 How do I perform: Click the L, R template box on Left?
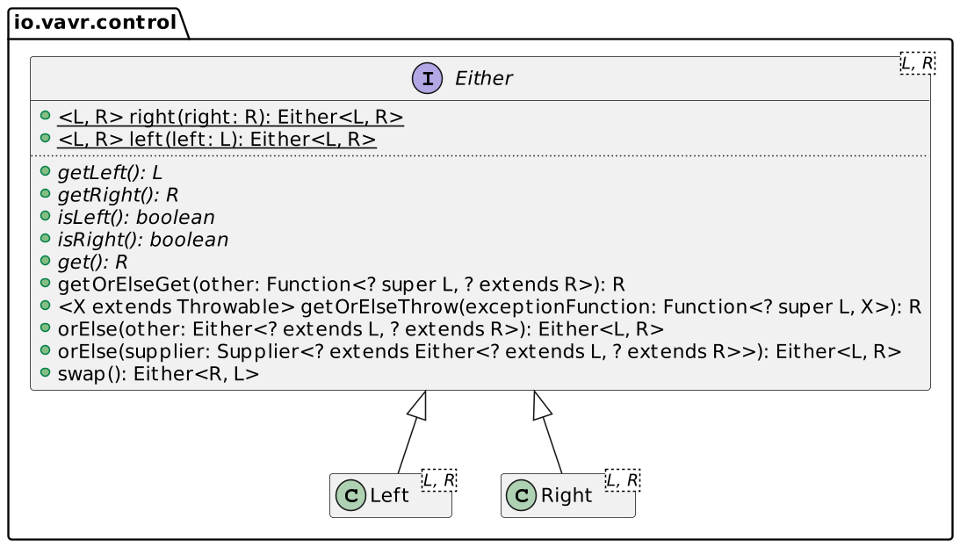click(439, 480)
